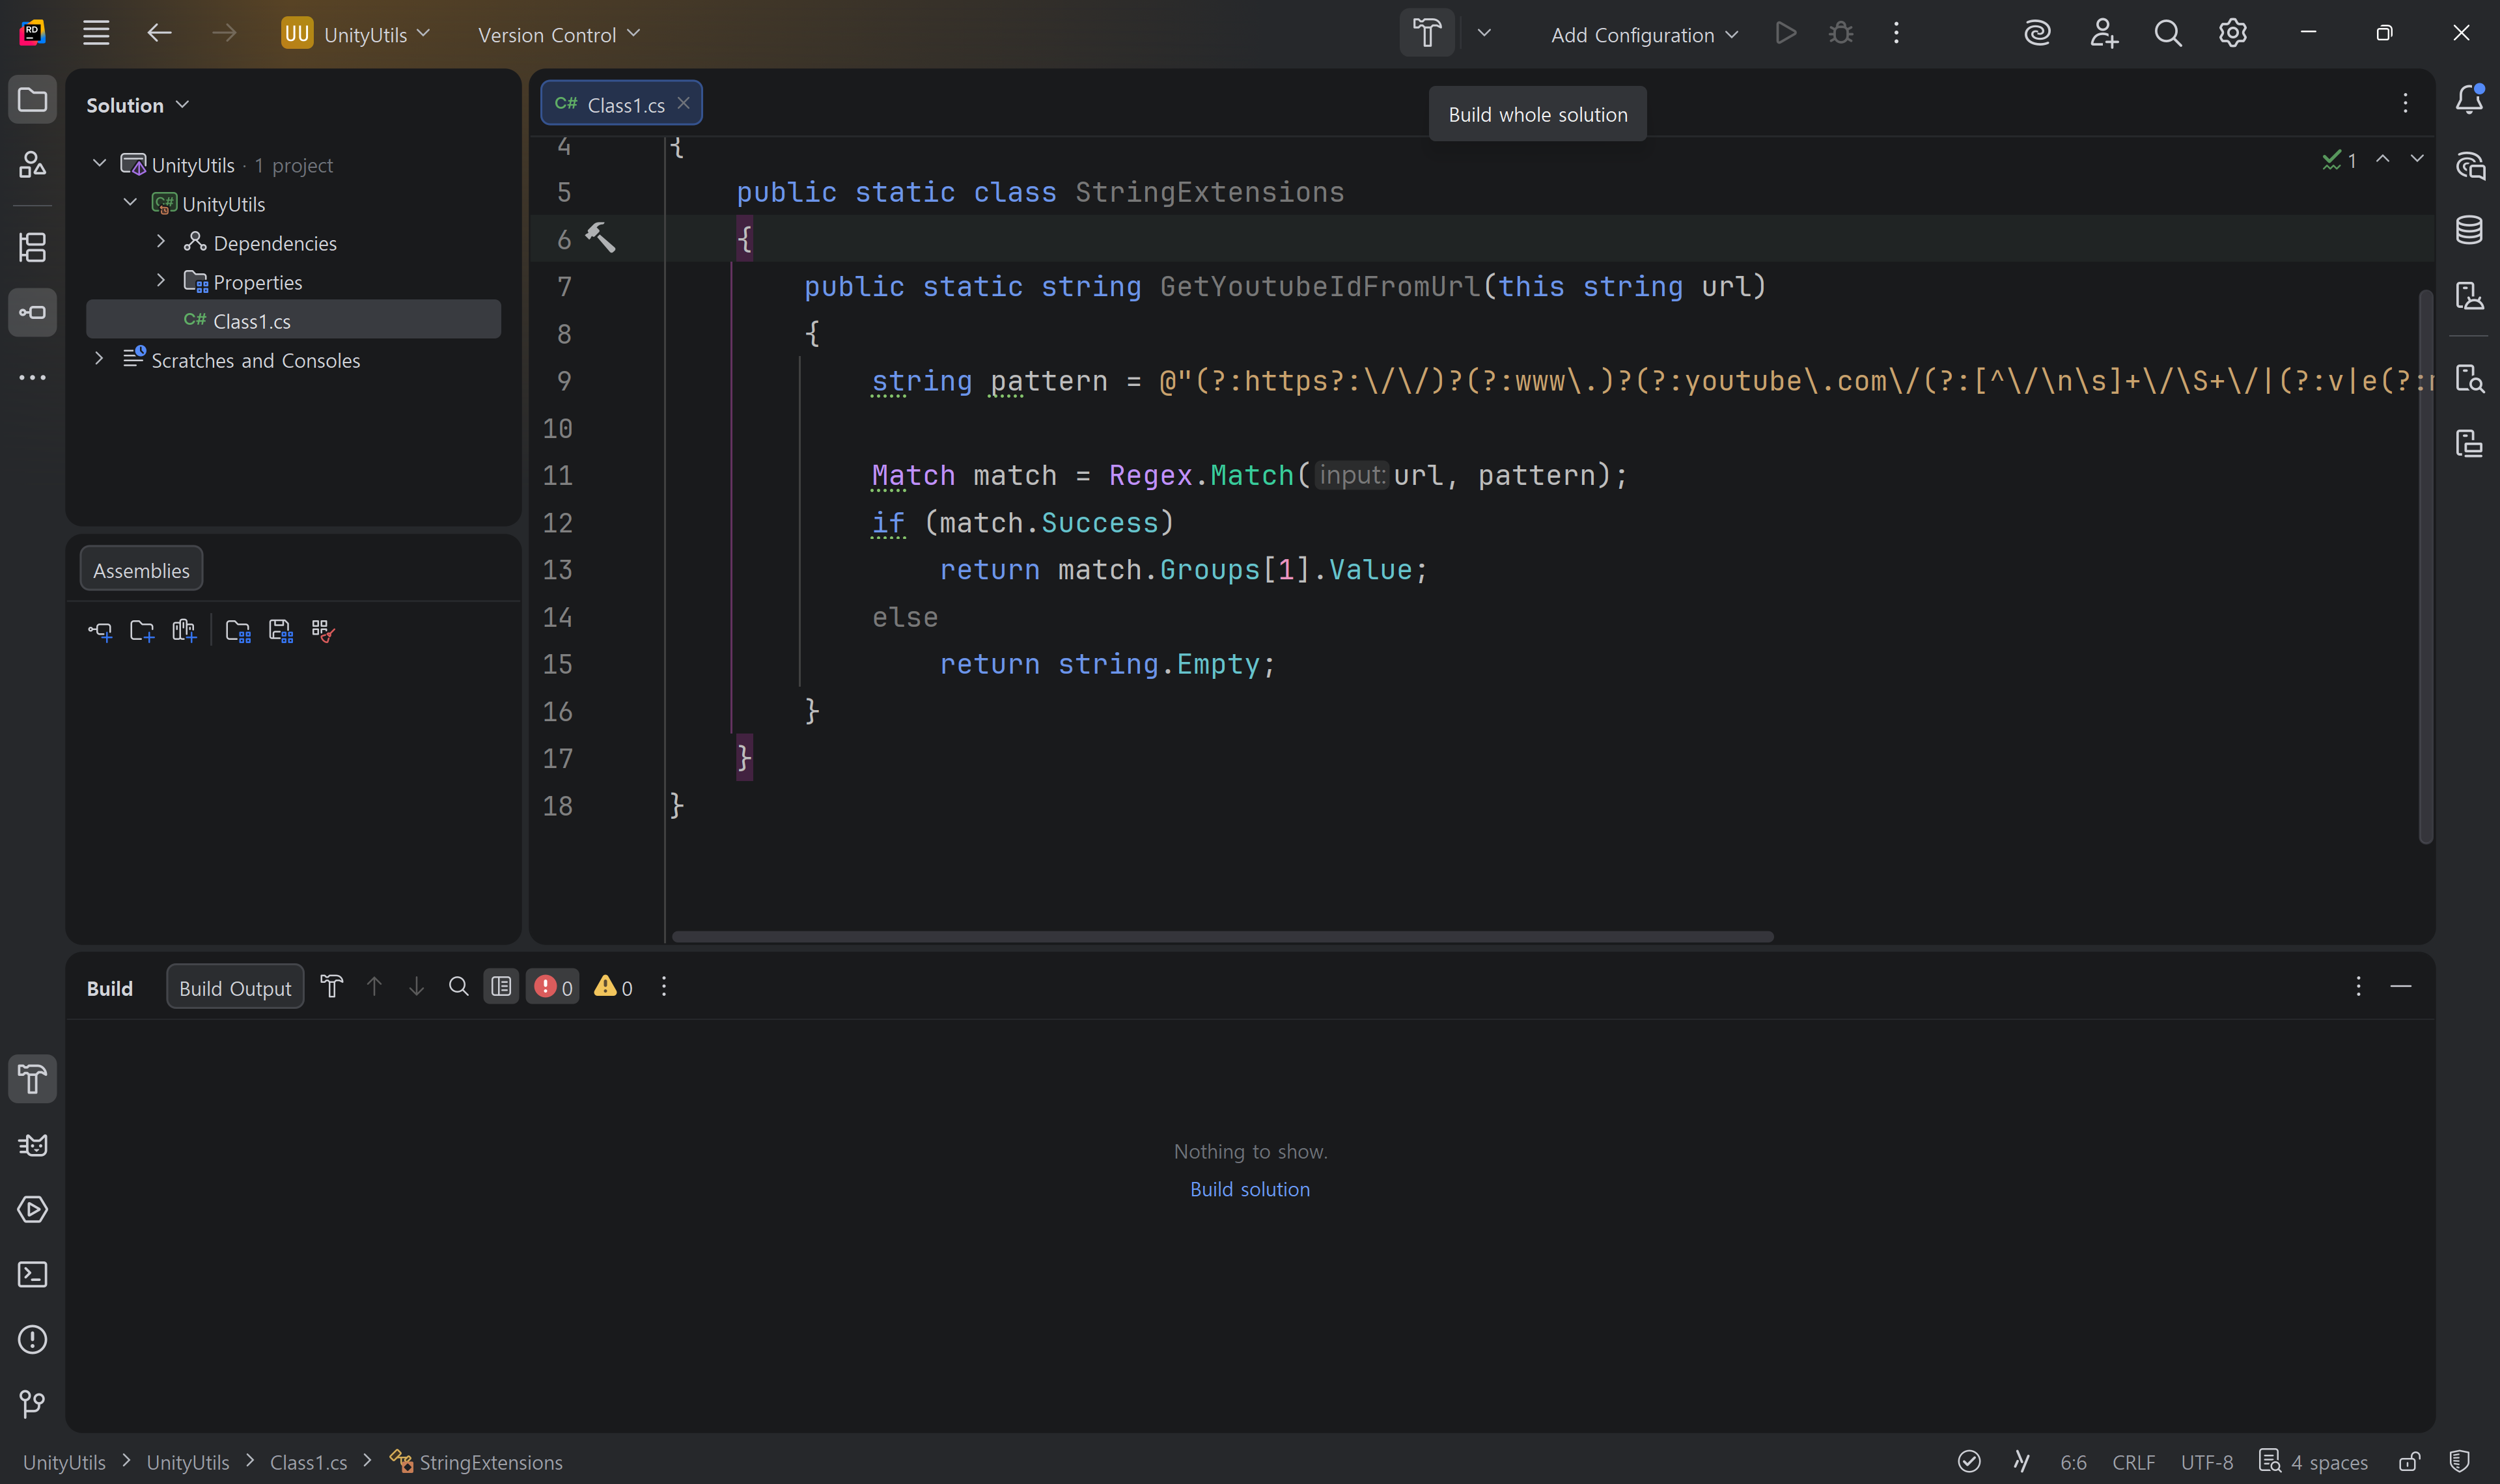Open the Add Configuration dropdown
The height and width of the screenshot is (1484, 2500).
click(x=1644, y=34)
